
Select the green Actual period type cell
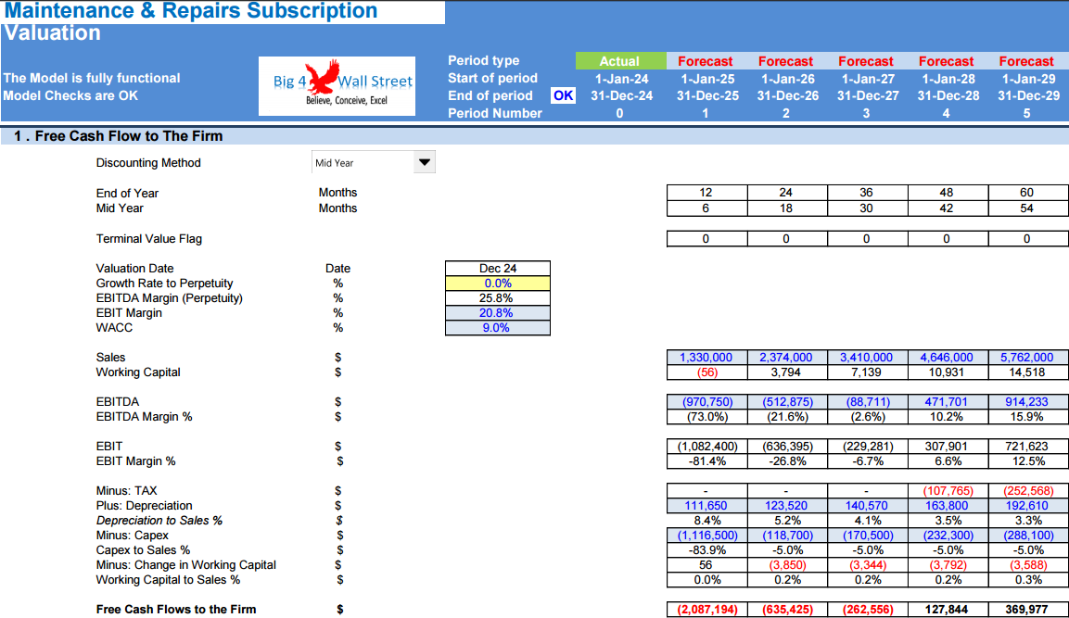(x=620, y=60)
